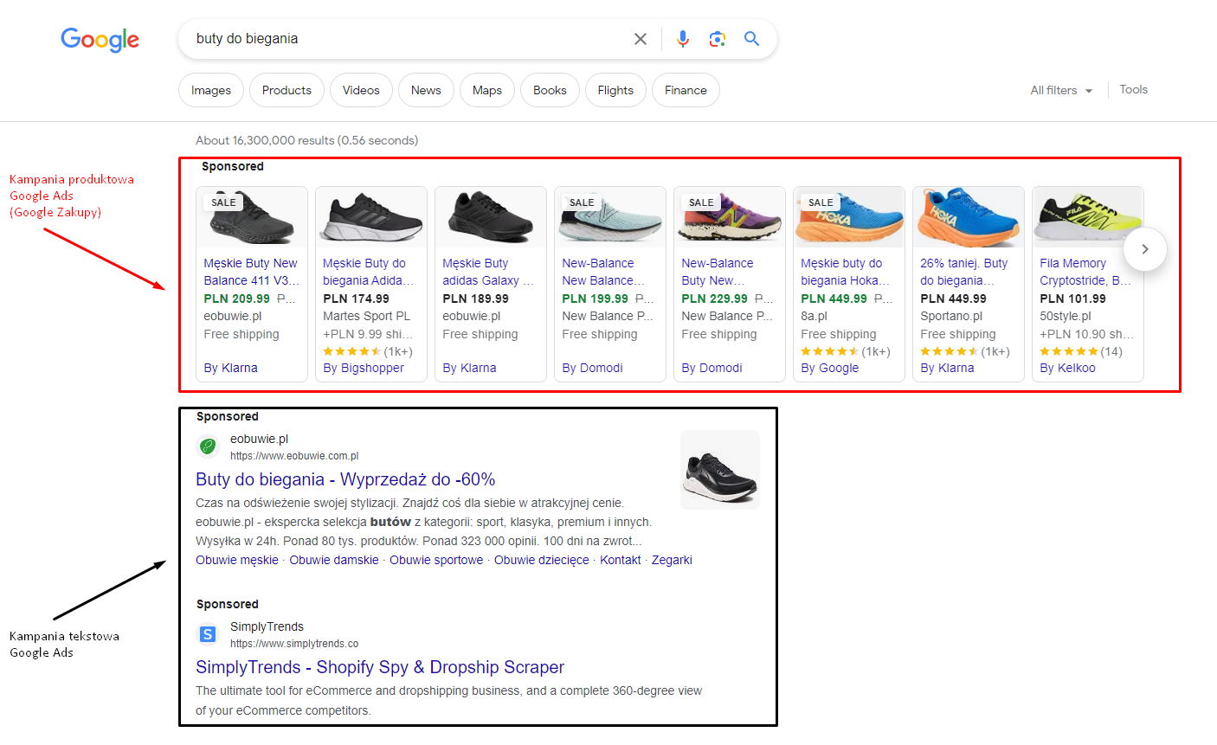Click the SimplyTrends blue S favicon
This screenshot has height=745, width=1217.
(208, 634)
